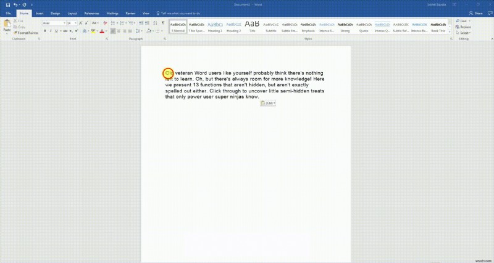Image resolution: width=494 pixels, height=263 pixels.
Task: Redo the last action
Action: (x=24, y=5)
